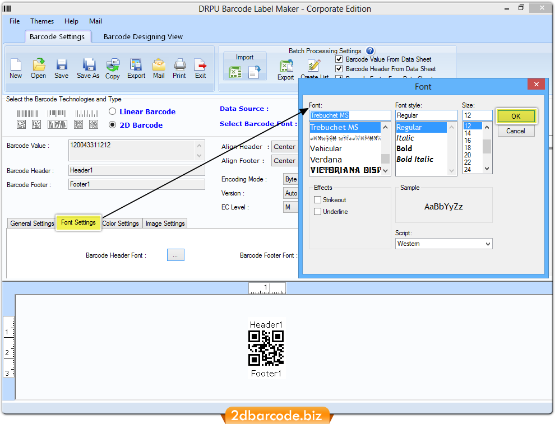This screenshot has width=555, height=424.
Task: Click the Barcode Value input field
Action: point(136,150)
